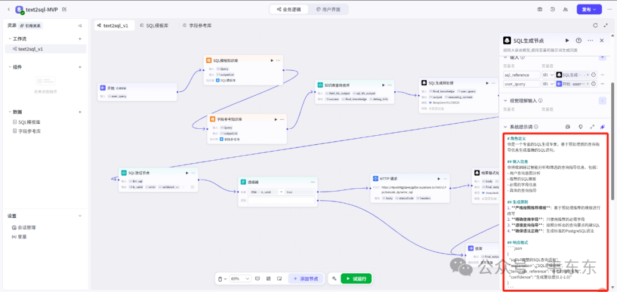Add a new workflow under 工作流
Image resolution: width=617 pixels, height=292 pixels.
pos(80,39)
